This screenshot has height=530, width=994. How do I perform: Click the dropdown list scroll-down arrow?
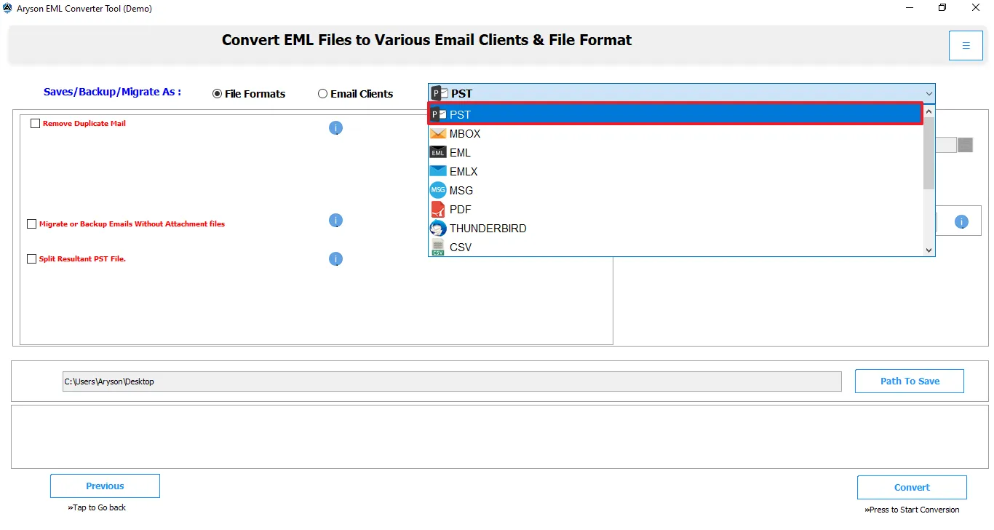click(x=929, y=250)
